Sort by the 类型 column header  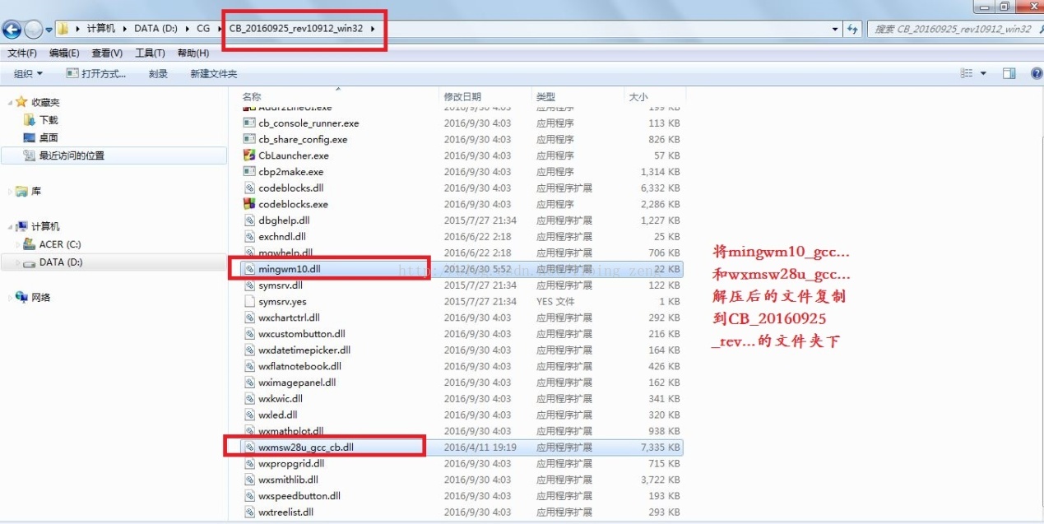pos(545,97)
